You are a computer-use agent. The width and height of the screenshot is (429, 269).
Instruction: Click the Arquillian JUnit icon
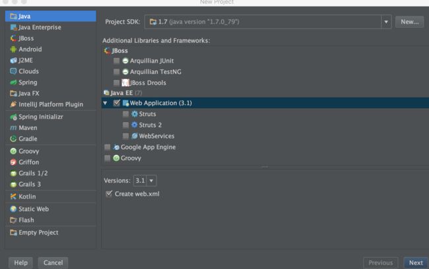pyautogui.click(x=125, y=61)
